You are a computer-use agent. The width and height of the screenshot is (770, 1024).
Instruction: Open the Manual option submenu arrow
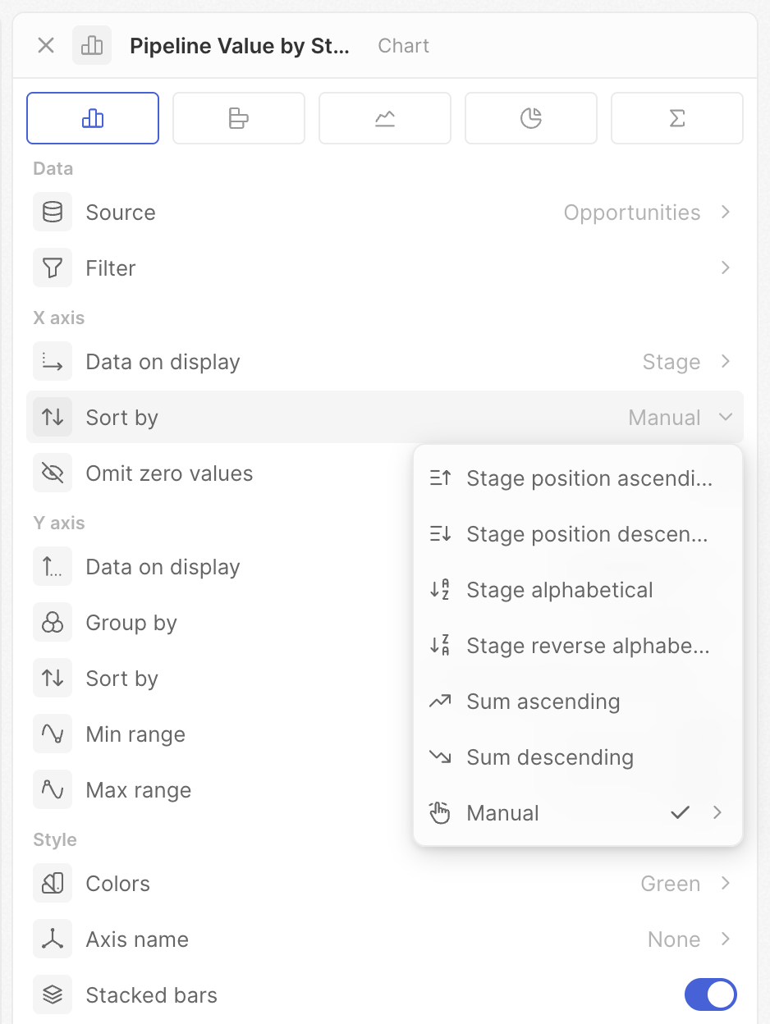point(717,813)
